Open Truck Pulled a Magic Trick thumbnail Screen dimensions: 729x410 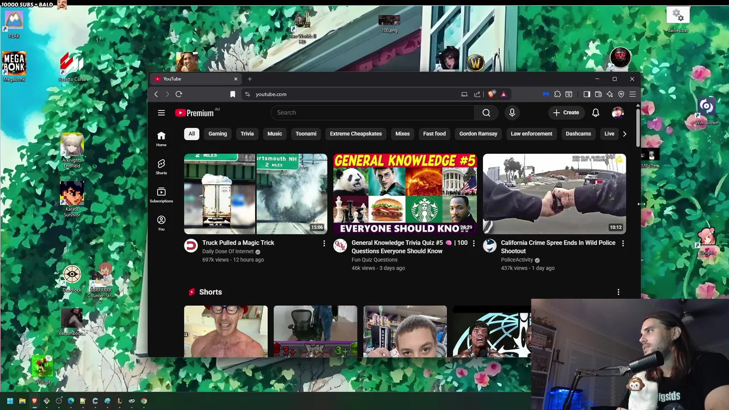[256, 194]
